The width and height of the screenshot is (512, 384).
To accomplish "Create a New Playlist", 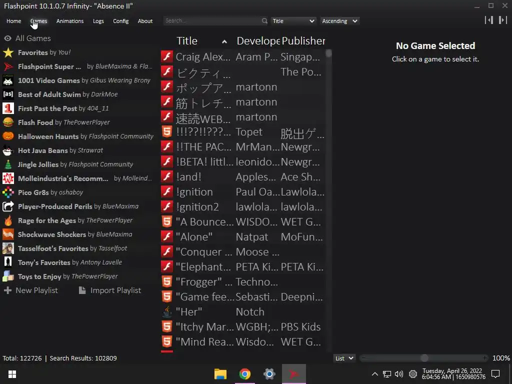I will (x=30, y=290).
